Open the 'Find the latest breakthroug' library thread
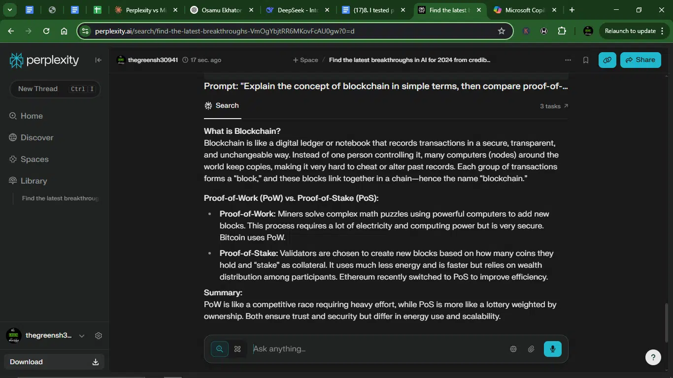Image resolution: width=673 pixels, height=378 pixels. coord(60,198)
